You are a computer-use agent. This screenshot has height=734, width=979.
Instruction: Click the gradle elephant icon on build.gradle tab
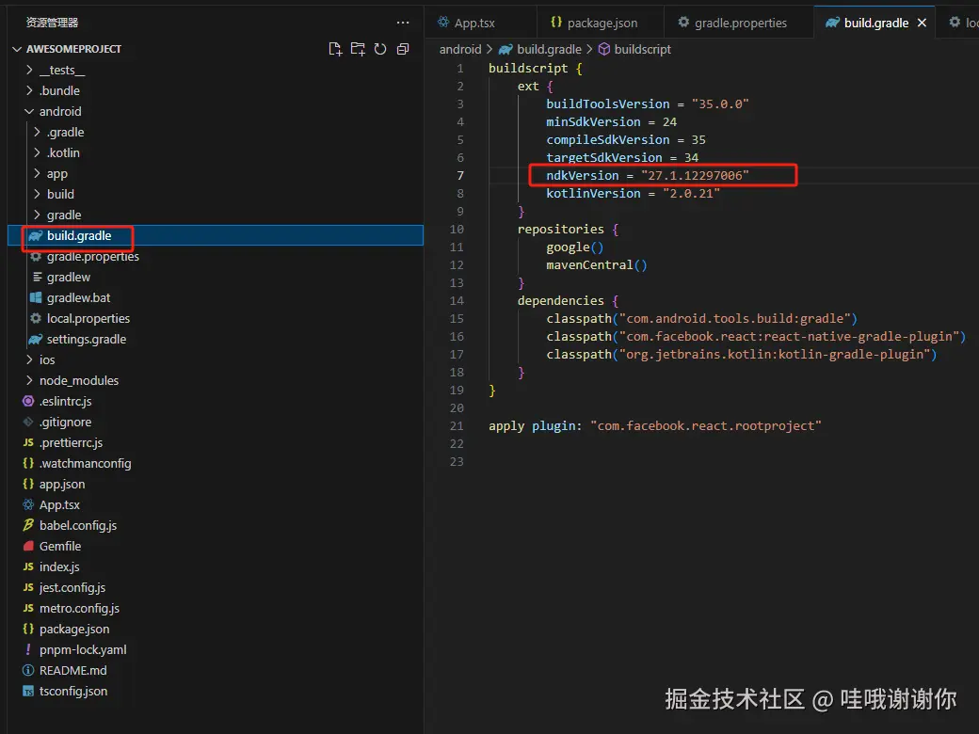832,24
